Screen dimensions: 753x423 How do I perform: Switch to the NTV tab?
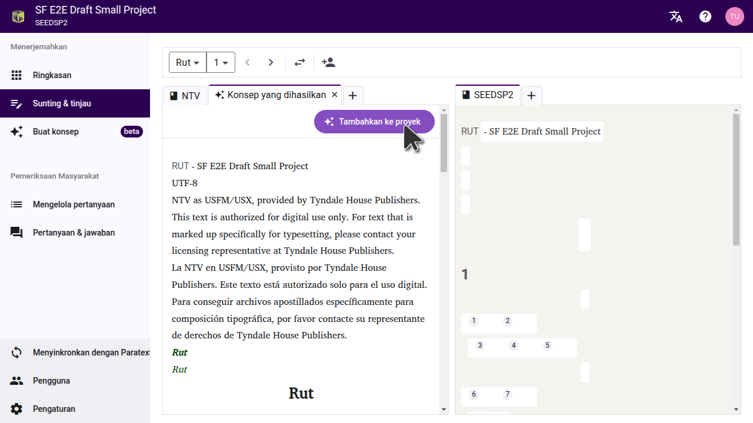[x=185, y=96]
